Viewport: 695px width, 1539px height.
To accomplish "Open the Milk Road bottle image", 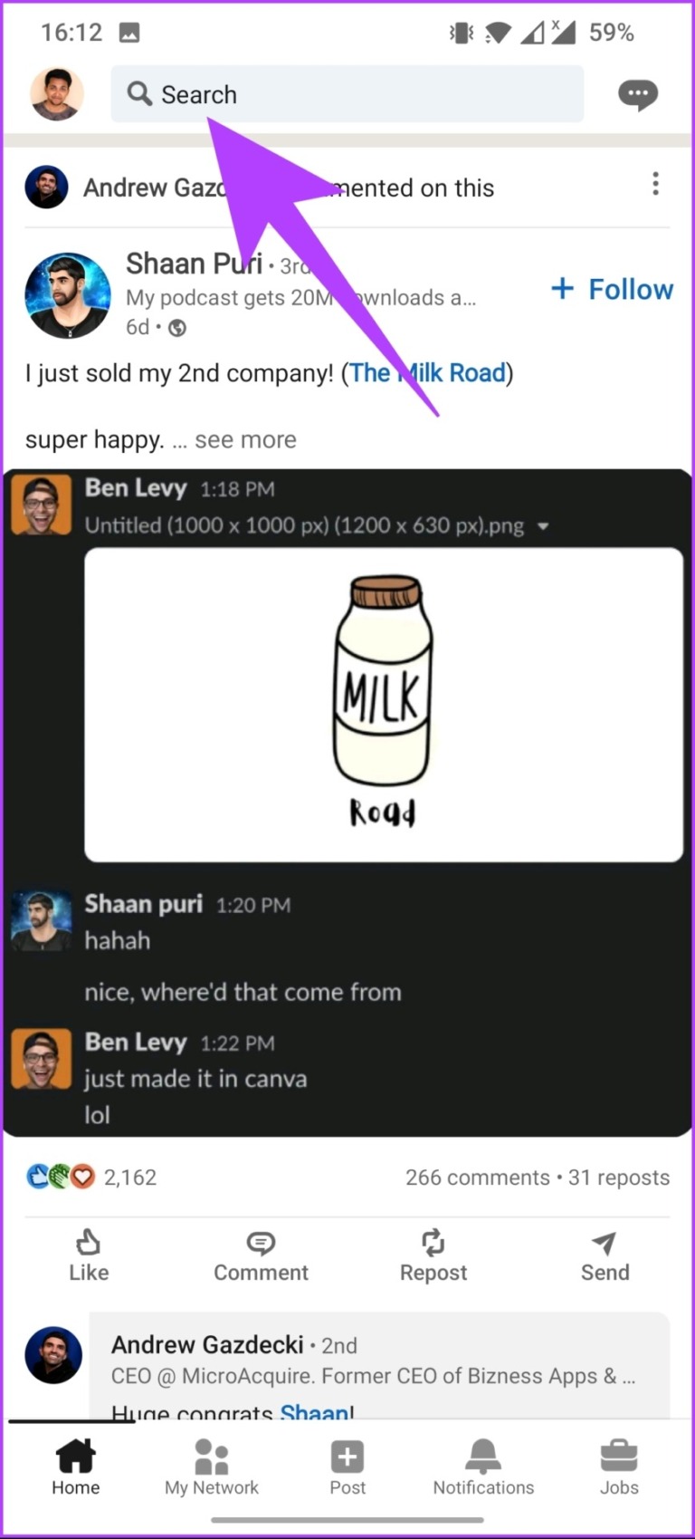I will (x=384, y=704).
